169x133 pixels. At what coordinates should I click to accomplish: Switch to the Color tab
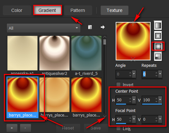coord(17,10)
